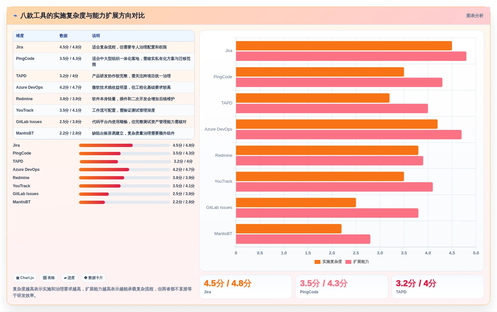
Task: Click the 图表分析 label in header
Action: [x=475, y=16]
